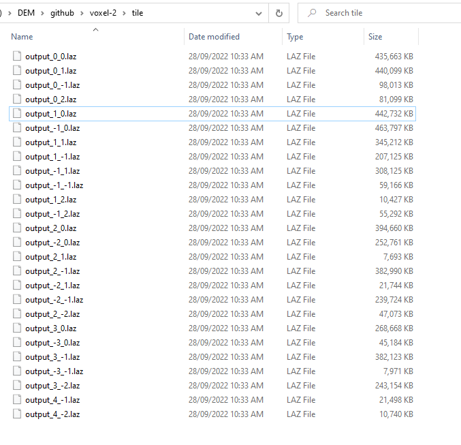Sort by Name column header
461x445 pixels.
coord(22,37)
